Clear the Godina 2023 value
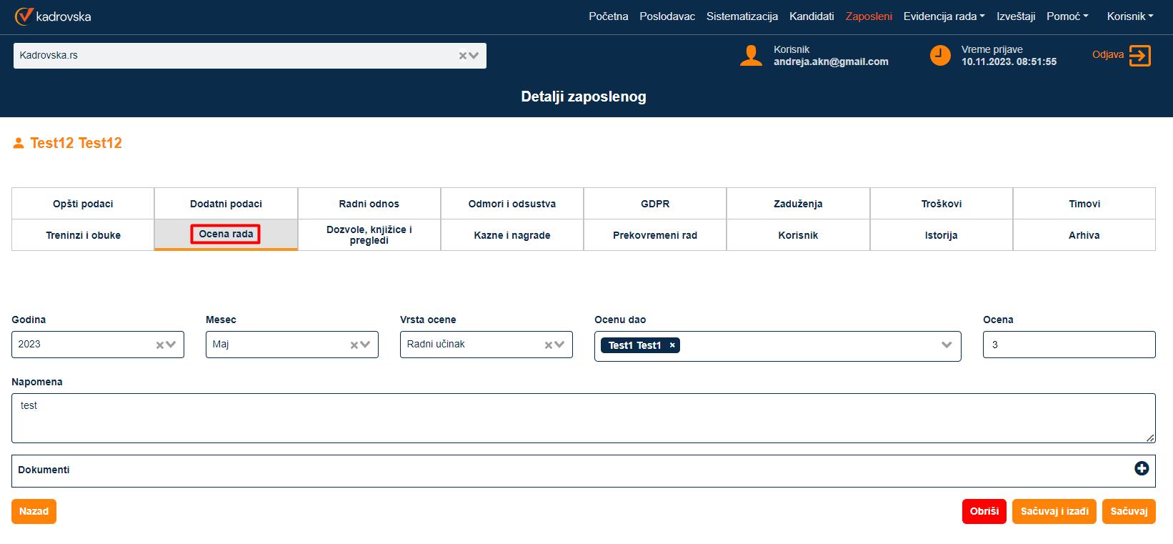This screenshot has height=544, width=1173. pos(160,345)
